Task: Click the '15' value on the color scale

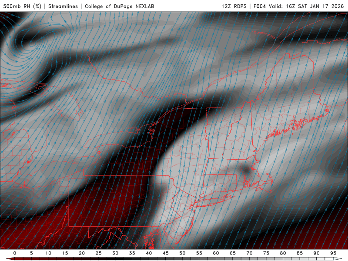Action: [x=65, y=253]
